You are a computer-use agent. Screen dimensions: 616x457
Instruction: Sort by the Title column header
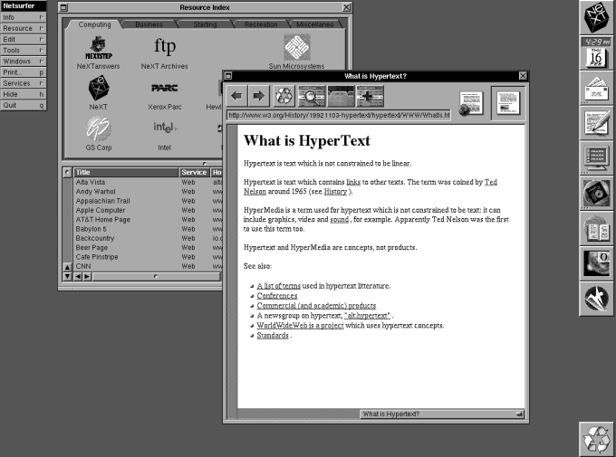pyautogui.click(x=126, y=172)
